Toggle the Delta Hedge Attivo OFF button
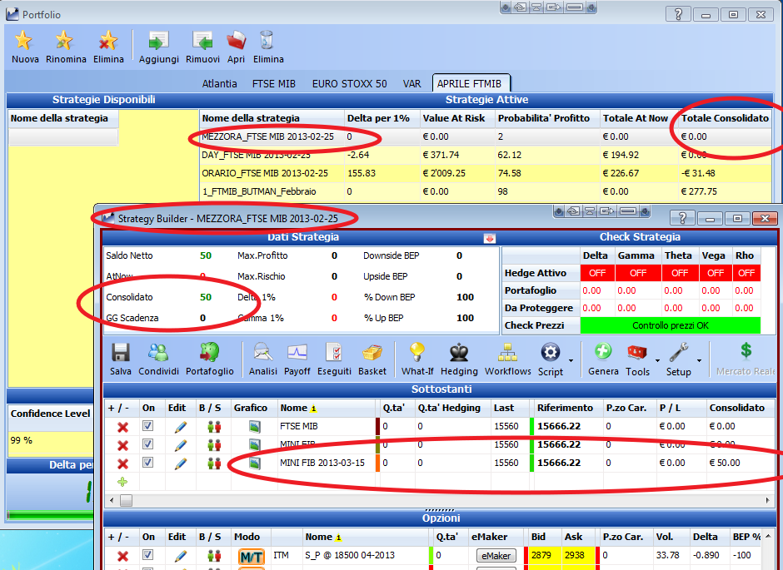The width and height of the screenshot is (783, 570). click(x=596, y=273)
